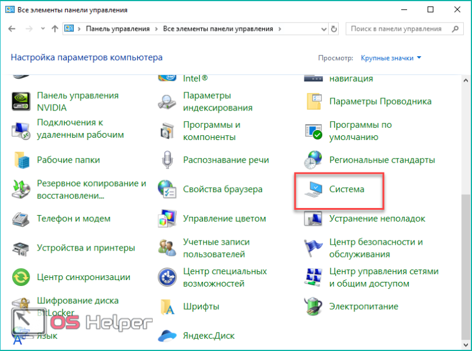Click the Up one level arrow

tap(55, 28)
